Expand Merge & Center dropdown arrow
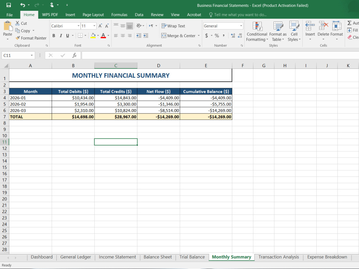 click(199, 36)
